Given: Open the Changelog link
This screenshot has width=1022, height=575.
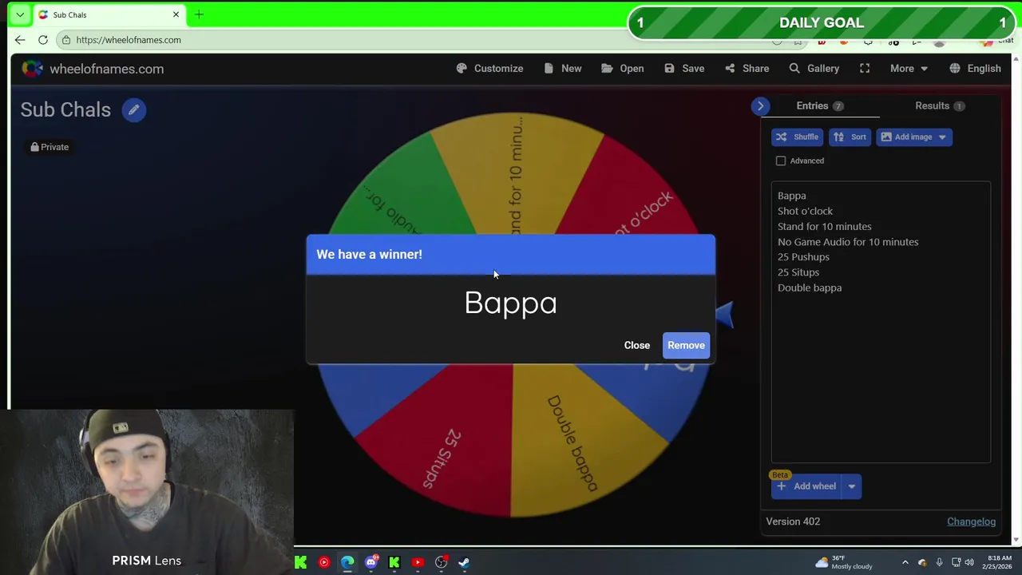Looking at the screenshot, I should [x=971, y=521].
